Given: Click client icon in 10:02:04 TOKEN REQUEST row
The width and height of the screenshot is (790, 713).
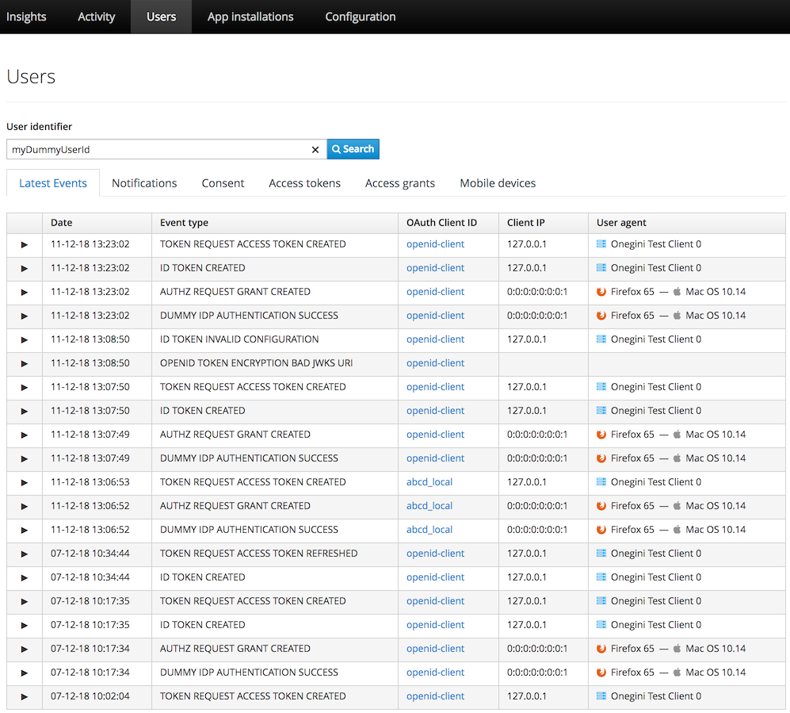Looking at the screenshot, I should point(601,696).
